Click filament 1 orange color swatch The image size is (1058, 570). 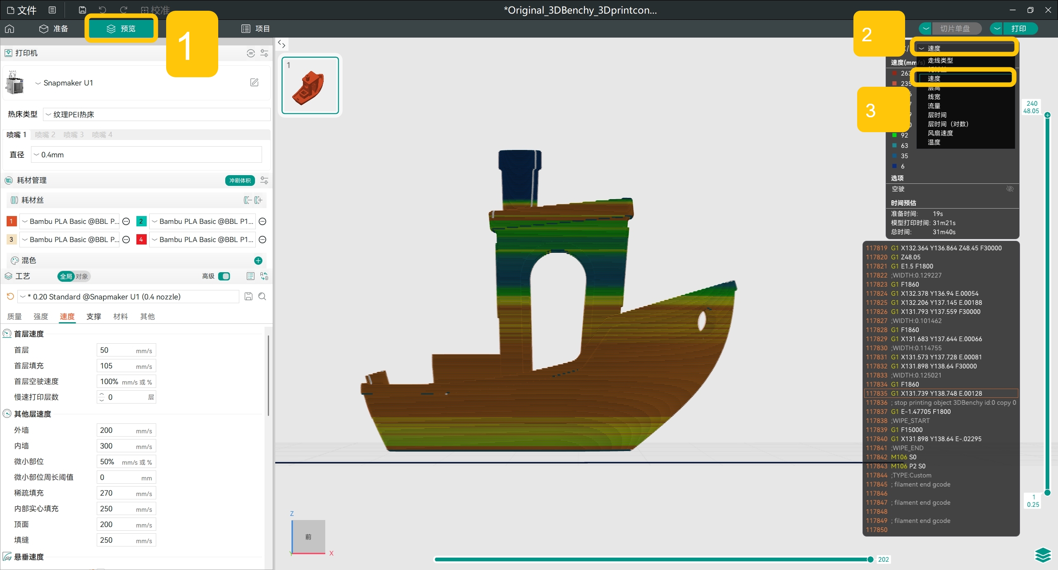[12, 221]
